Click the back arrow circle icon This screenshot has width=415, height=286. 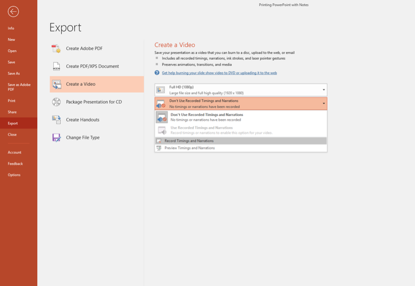(x=13, y=12)
